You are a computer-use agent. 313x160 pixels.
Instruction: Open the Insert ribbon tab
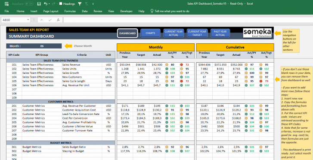click(34, 11)
